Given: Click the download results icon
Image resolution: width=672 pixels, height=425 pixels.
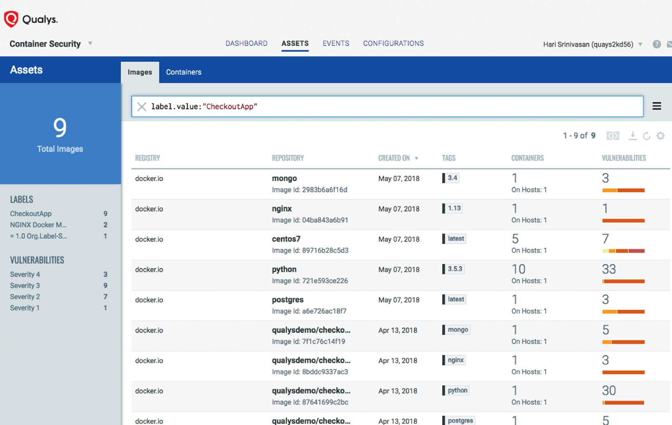Looking at the screenshot, I should point(632,136).
